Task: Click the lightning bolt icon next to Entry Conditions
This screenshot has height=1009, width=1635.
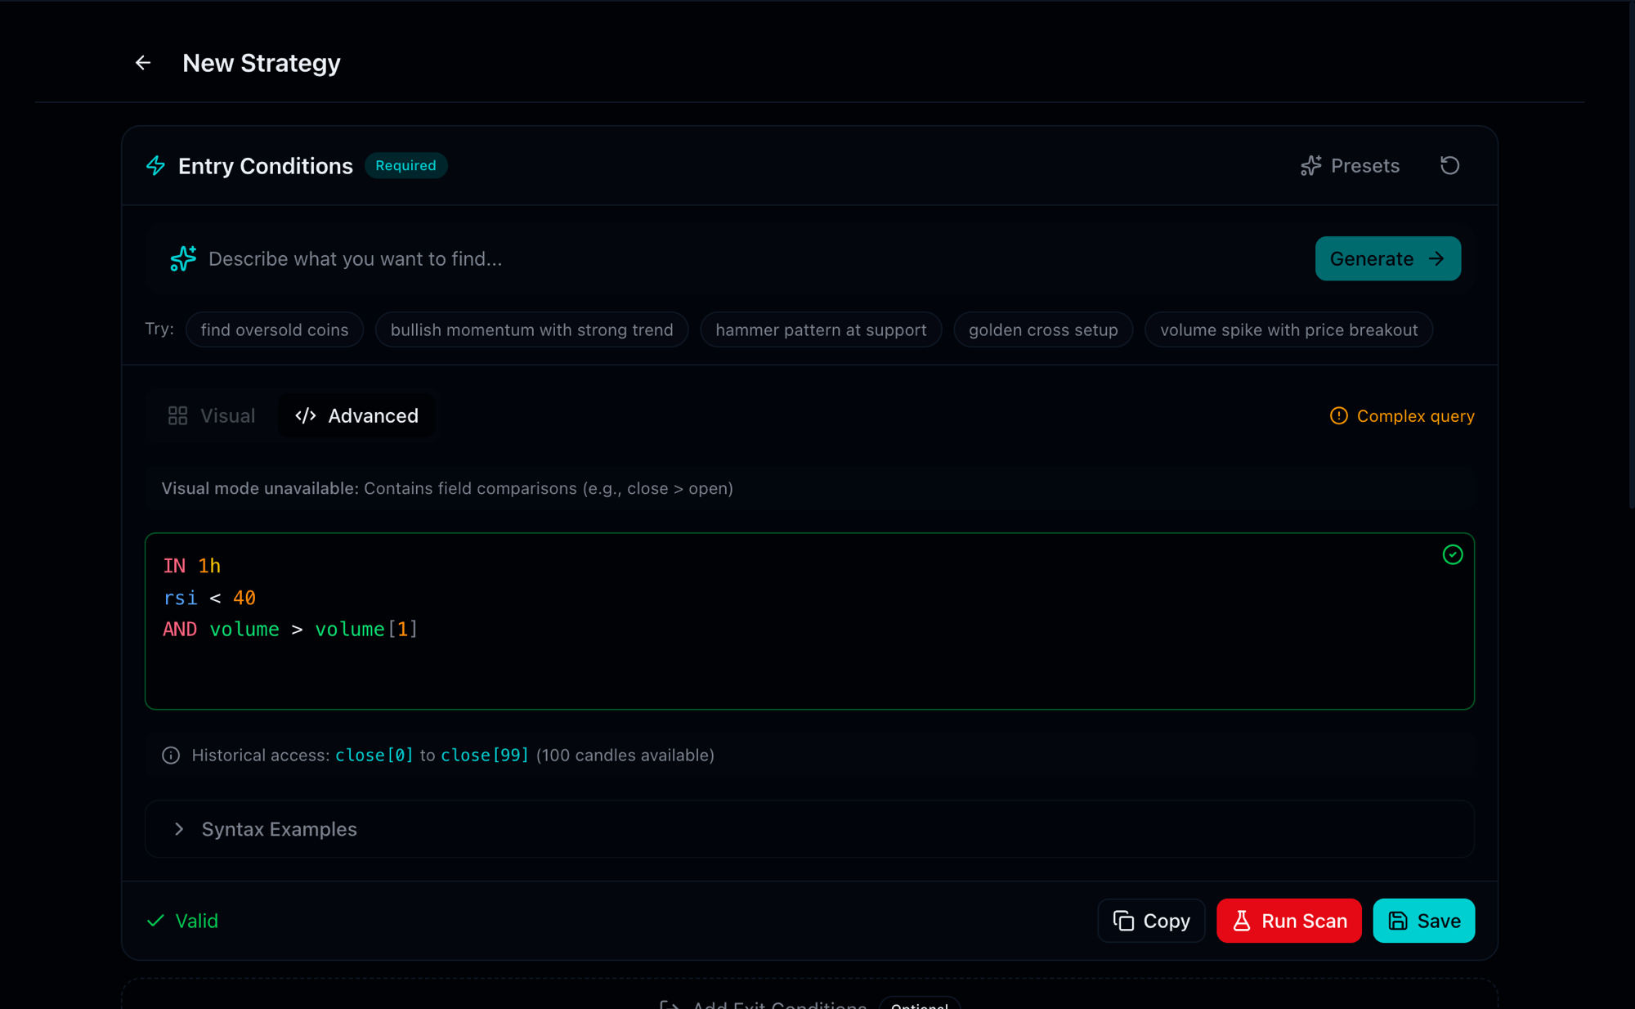Action: 155,165
